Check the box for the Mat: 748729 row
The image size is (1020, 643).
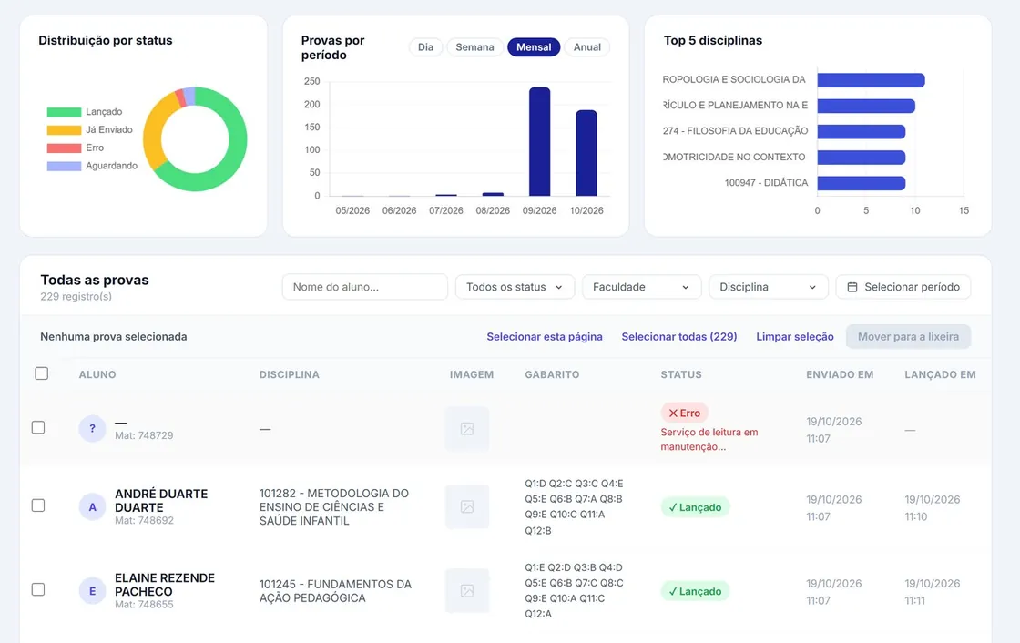38,427
